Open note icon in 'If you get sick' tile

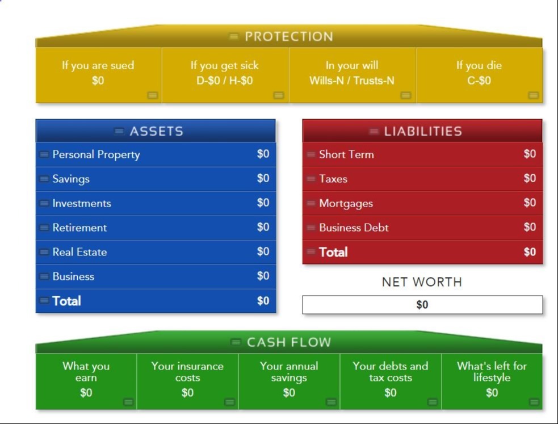tap(278, 95)
